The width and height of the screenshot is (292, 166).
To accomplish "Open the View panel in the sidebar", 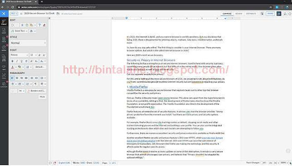I will click(x=4, y=67).
